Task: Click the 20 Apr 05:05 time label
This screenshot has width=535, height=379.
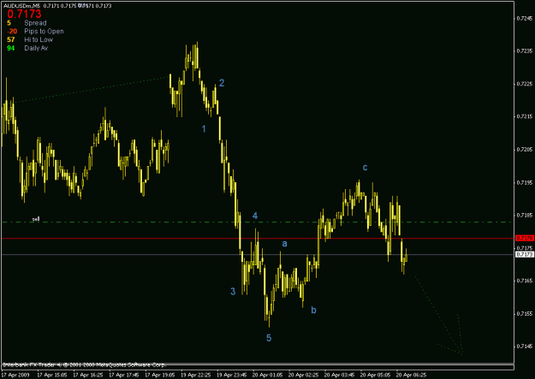Action: pyautogui.click(x=375, y=375)
